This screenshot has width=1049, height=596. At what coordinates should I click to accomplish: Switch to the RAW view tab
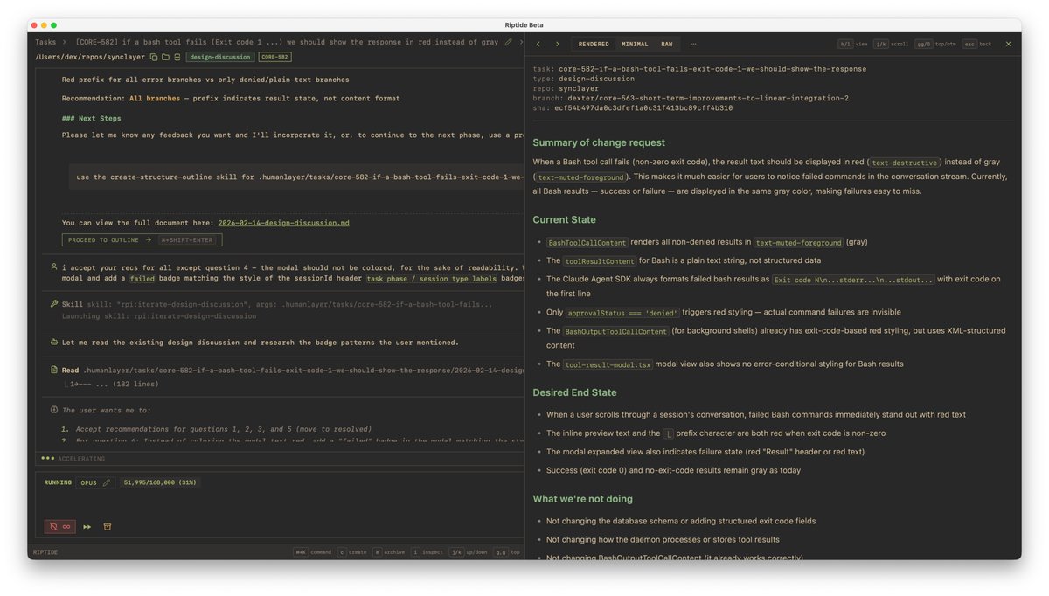667,44
